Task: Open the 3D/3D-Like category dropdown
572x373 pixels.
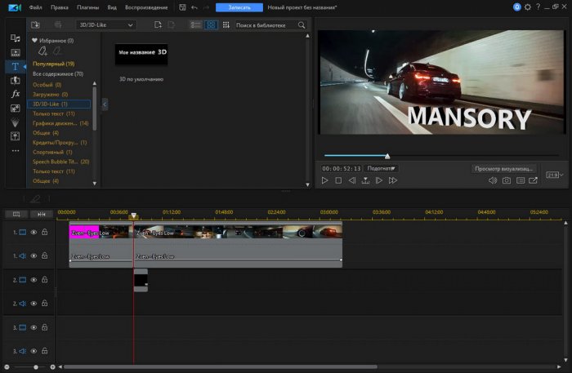Action: 105,25
